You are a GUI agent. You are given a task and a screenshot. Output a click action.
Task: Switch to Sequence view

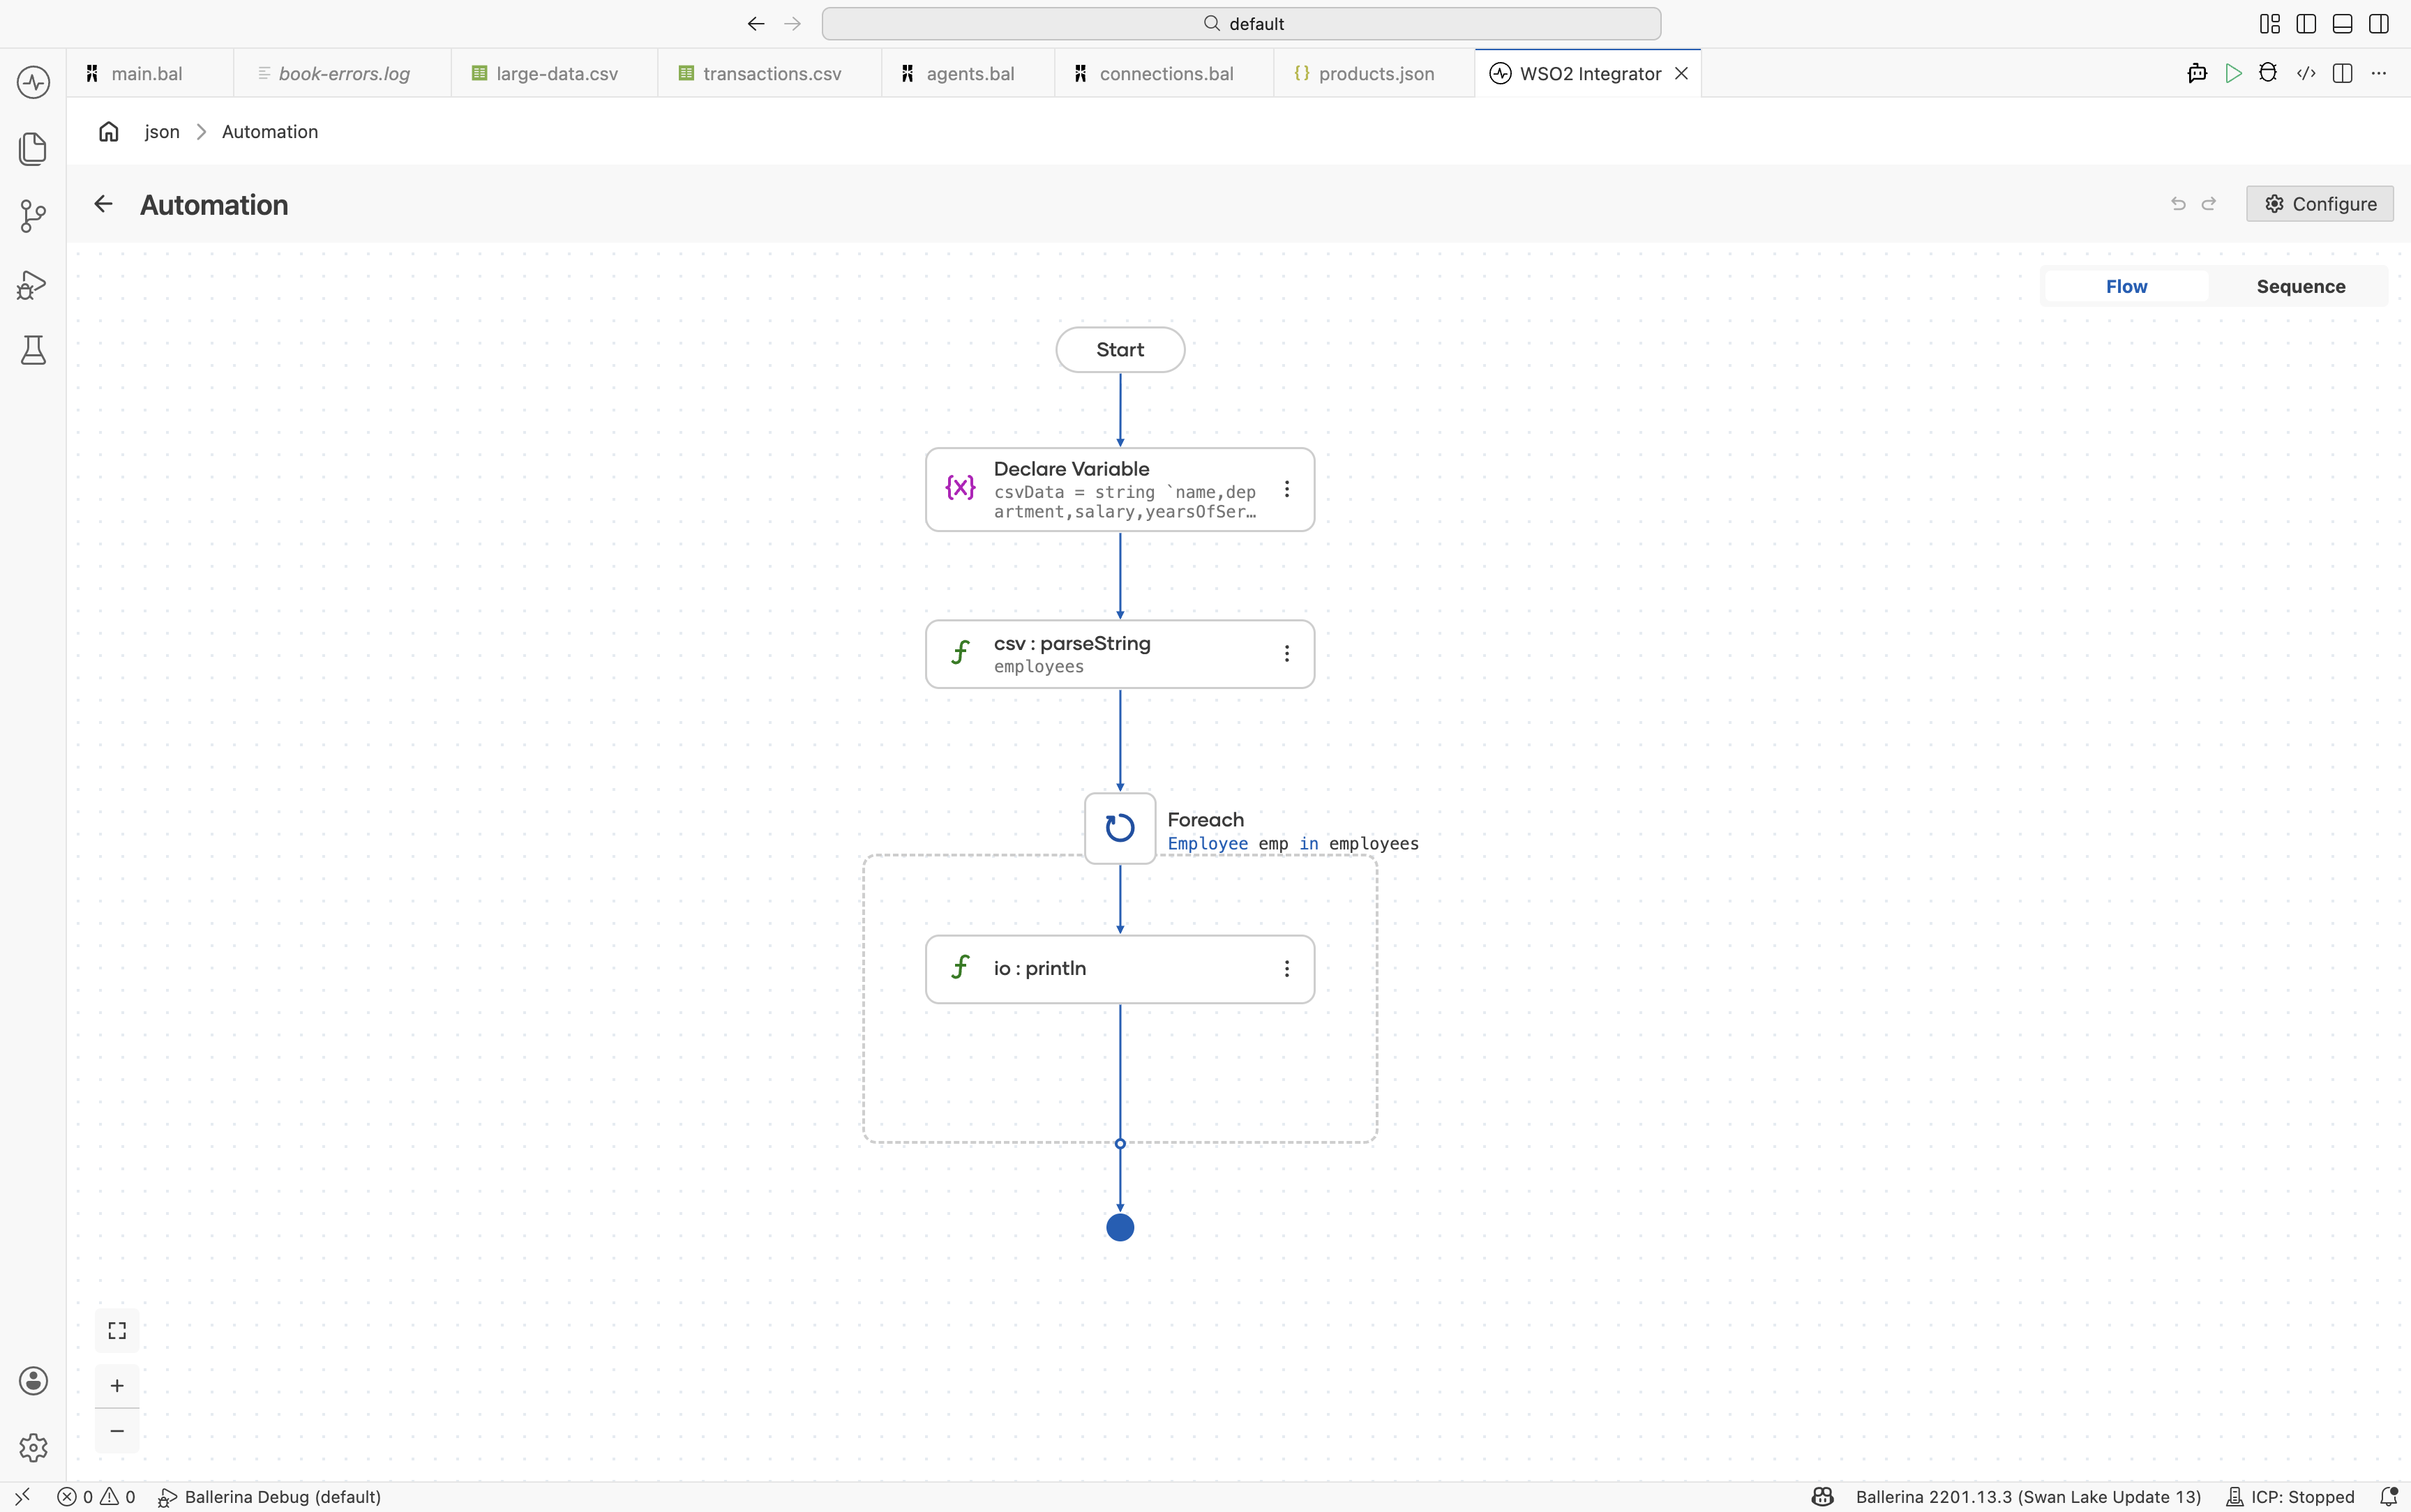[x=2301, y=287]
